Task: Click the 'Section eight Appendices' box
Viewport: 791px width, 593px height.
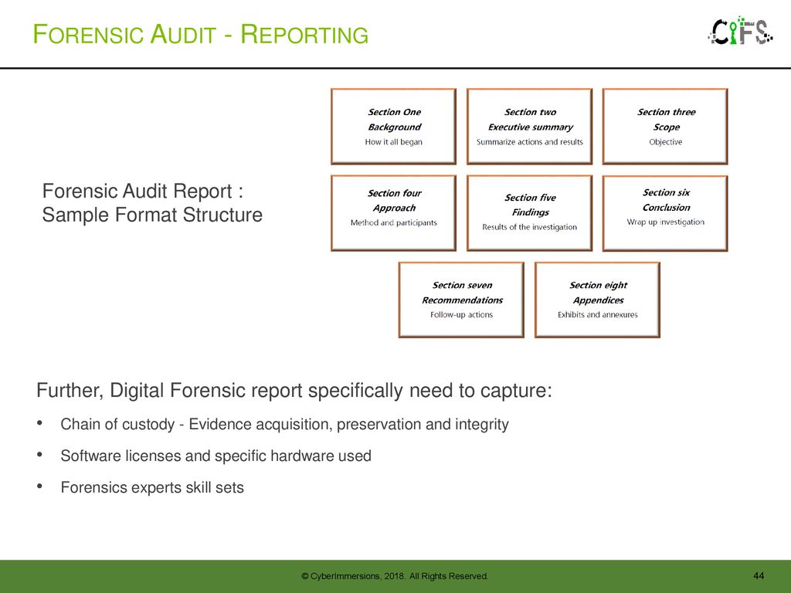Action: pyautogui.click(x=598, y=300)
